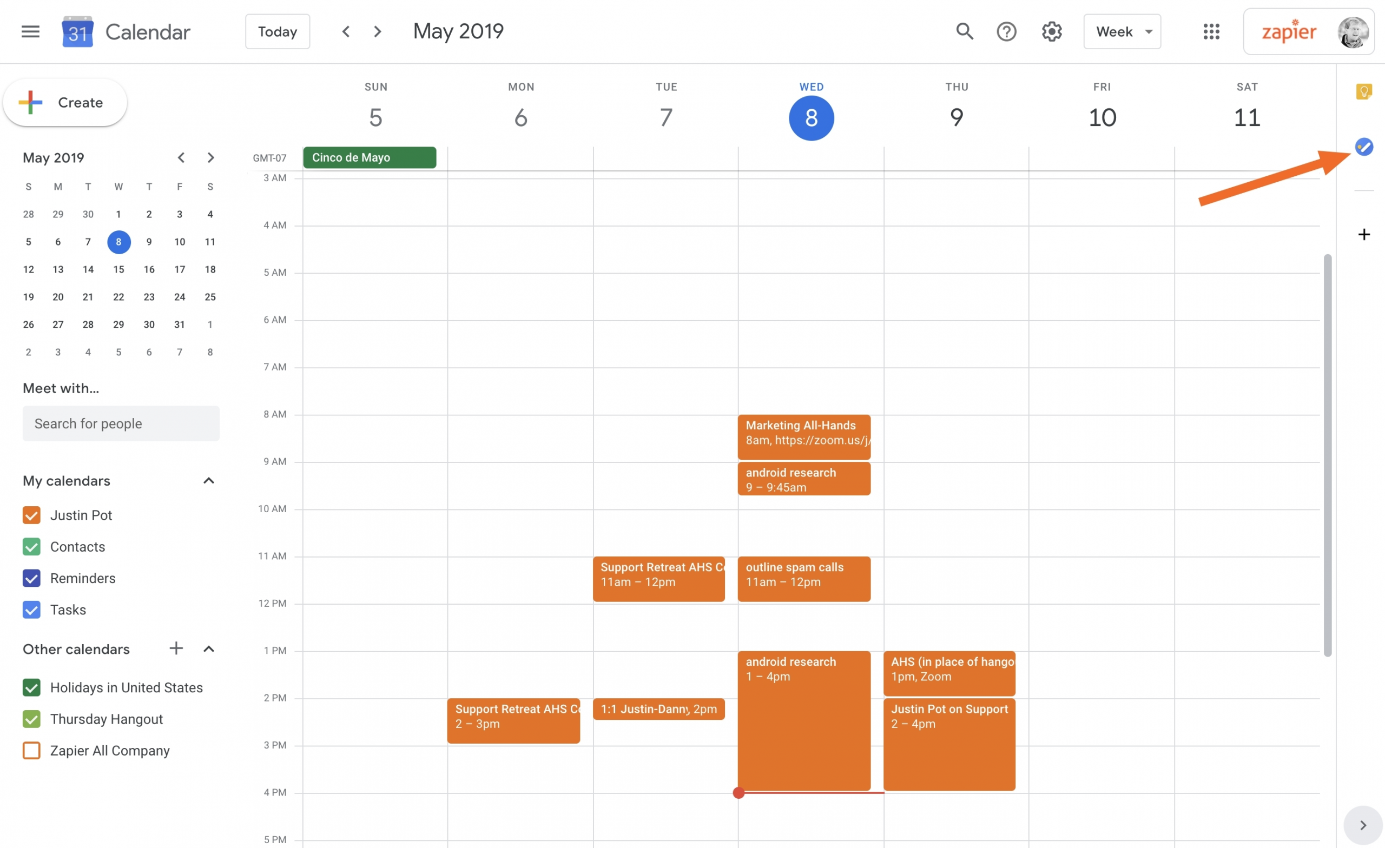The height and width of the screenshot is (848, 1385).
Task: Click the navigate back arrow icon
Action: tap(346, 31)
